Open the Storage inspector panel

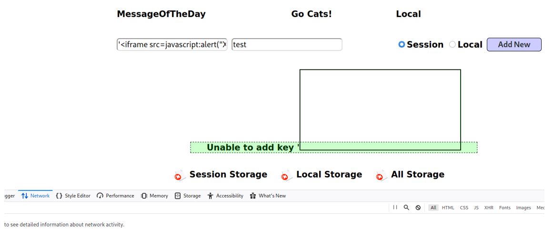click(188, 196)
